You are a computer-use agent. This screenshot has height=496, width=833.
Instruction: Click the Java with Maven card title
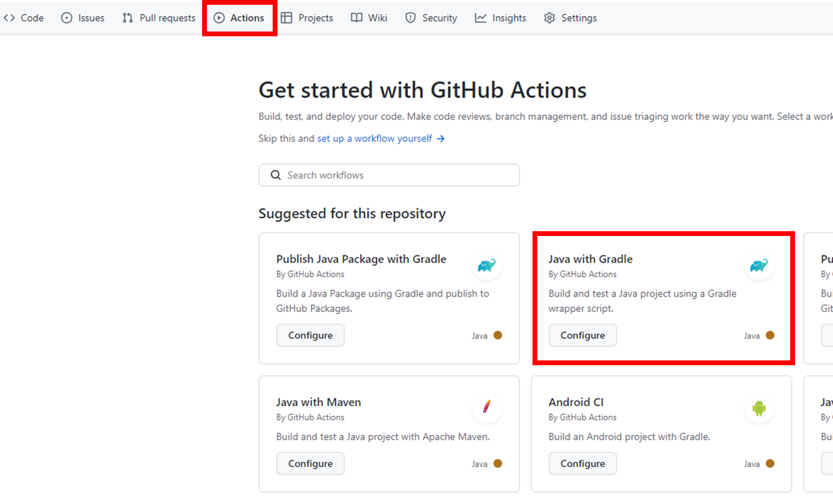pyautogui.click(x=318, y=402)
